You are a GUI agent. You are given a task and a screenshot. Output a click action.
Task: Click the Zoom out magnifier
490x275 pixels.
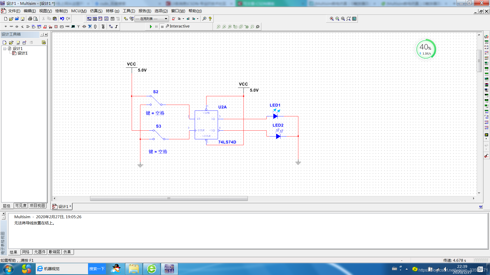[x=337, y=19]
